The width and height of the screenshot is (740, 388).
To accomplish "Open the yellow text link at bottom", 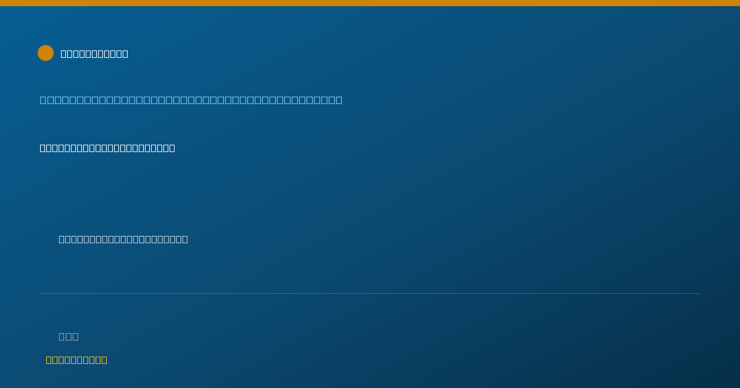I will (x=76, y=360).
